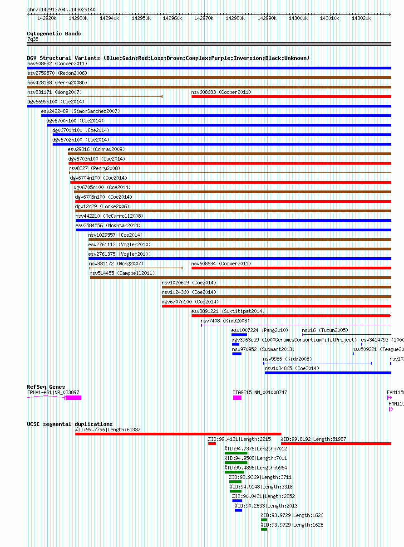Select variant dgv6702n100 (Coe2014)

81,140
